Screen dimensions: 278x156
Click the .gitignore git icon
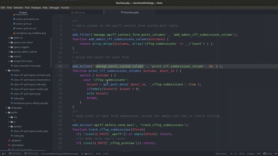[9, 140]
